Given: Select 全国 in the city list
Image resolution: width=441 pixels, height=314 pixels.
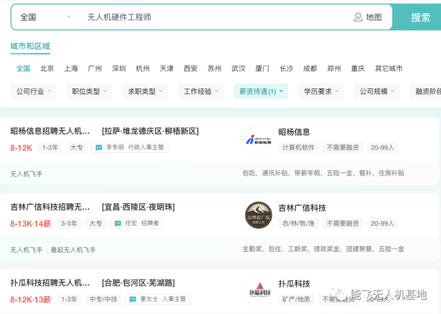Looking at the screenshot, I should (x=23, y=68).
